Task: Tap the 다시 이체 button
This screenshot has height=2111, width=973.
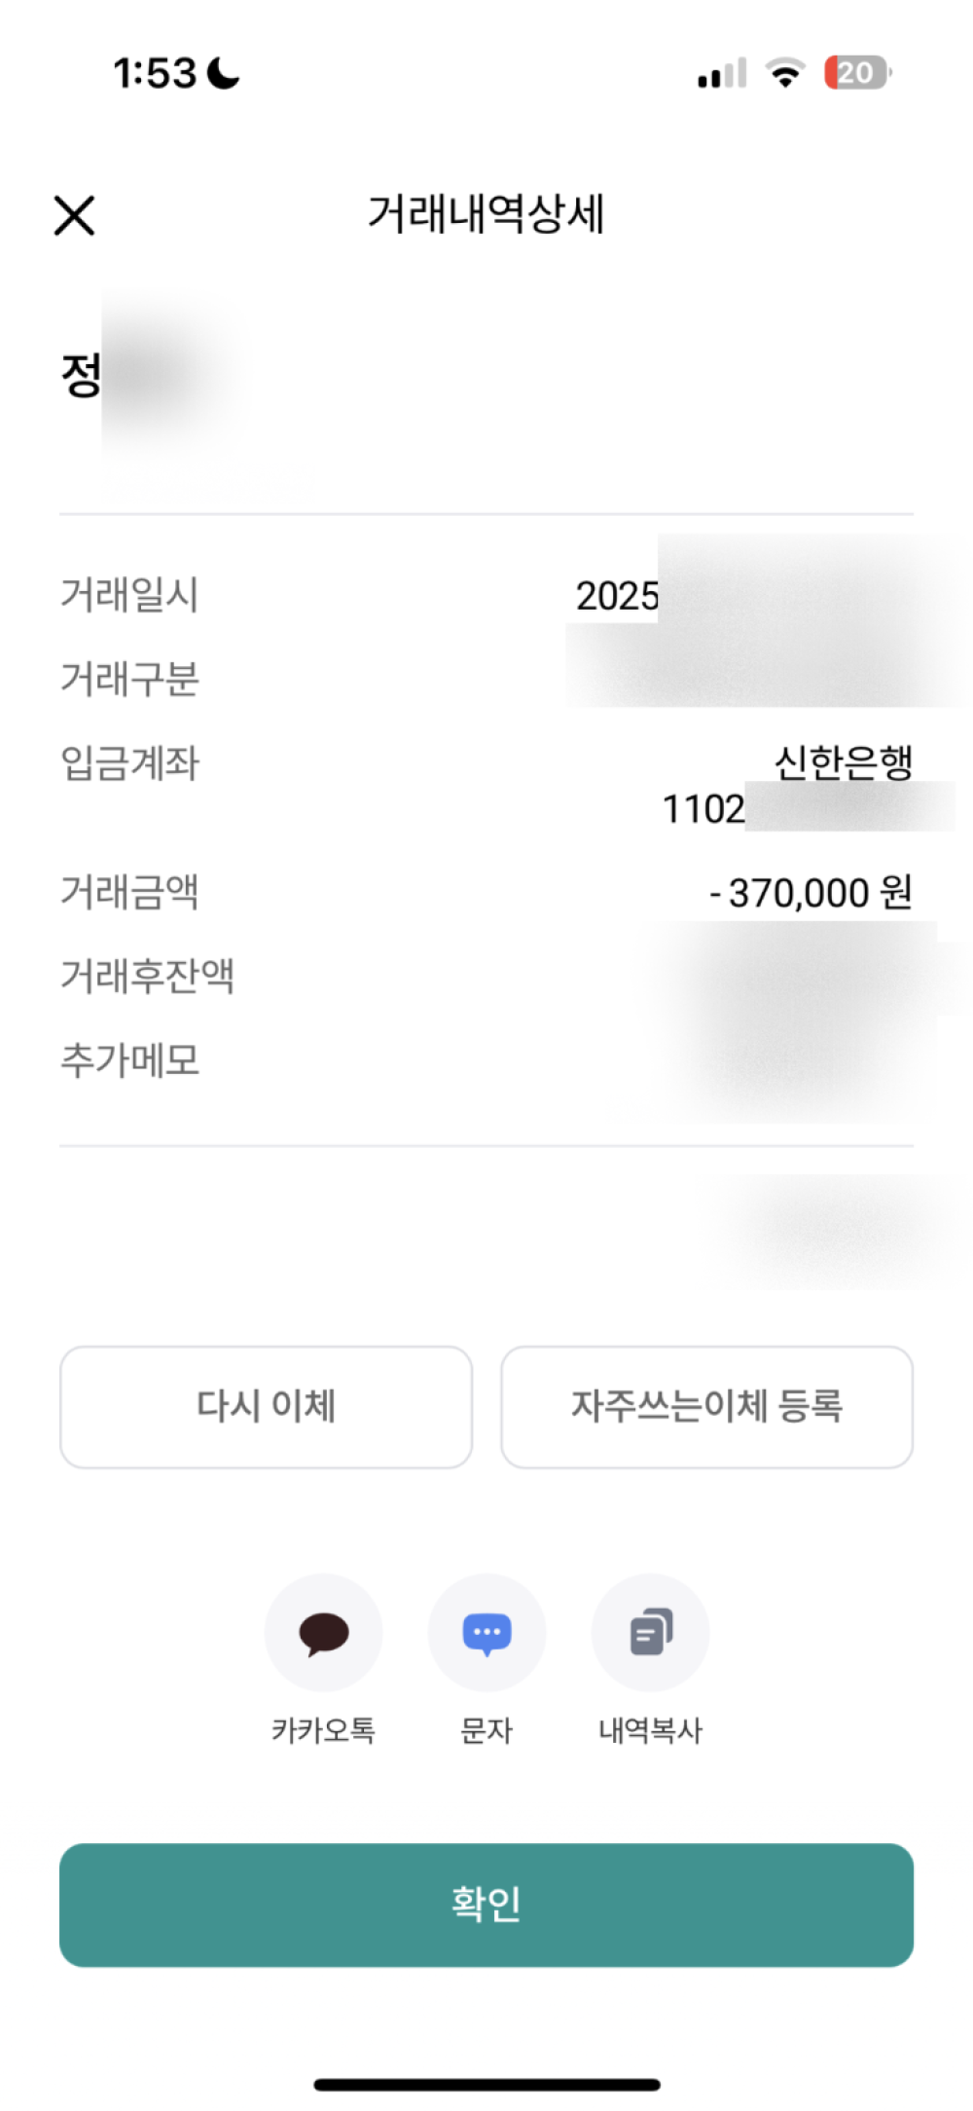Action: tap(266, 1406)
